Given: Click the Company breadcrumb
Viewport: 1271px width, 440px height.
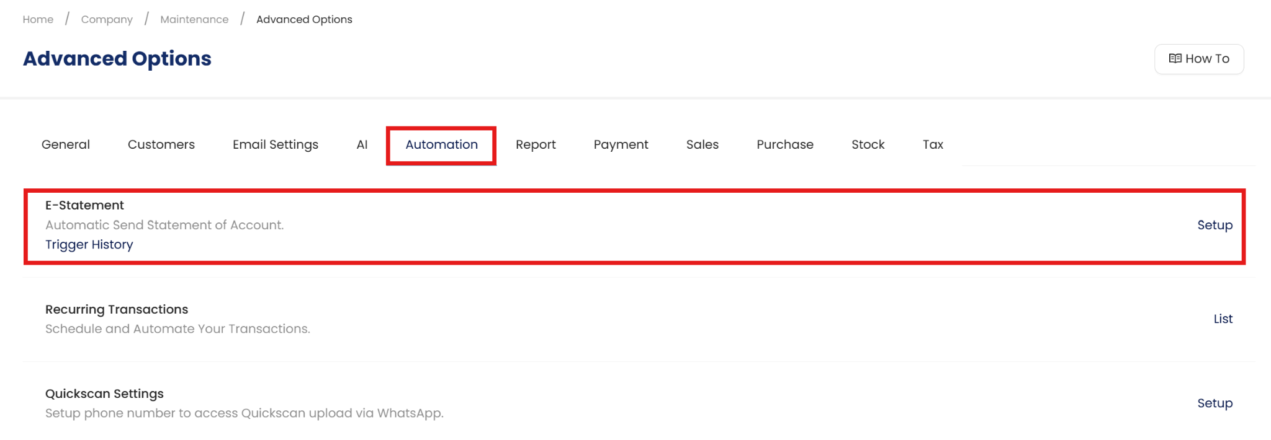Looking at the screenshot, I should [107, 19].
